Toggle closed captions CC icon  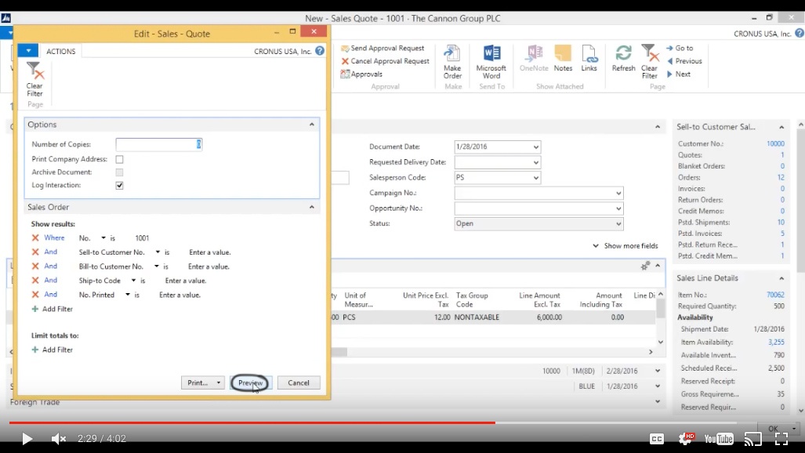click(x=657, y=439)
